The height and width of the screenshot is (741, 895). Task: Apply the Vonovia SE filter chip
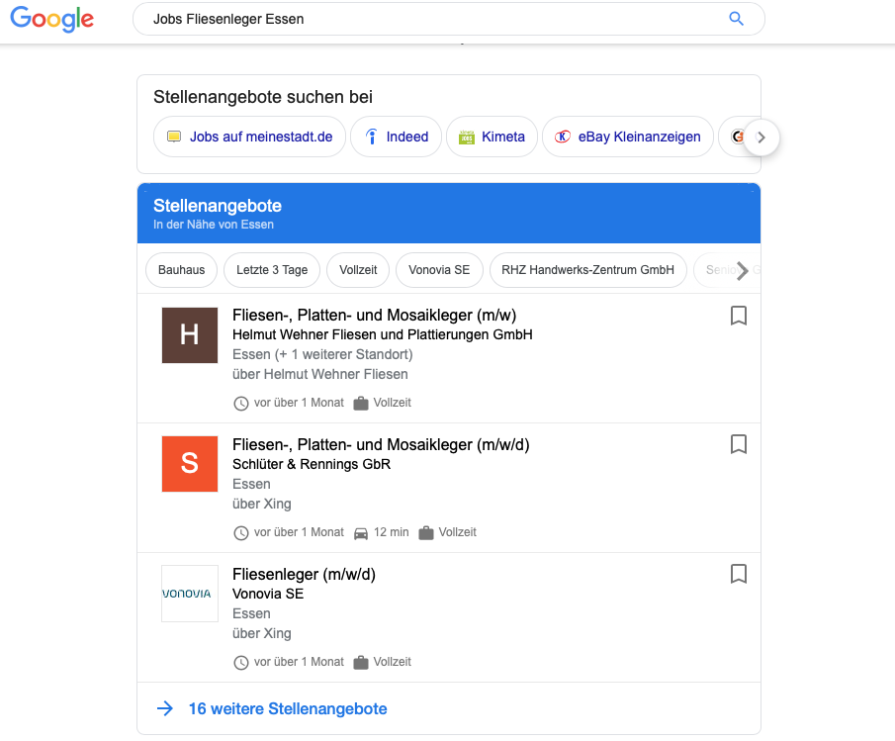(439, 270)
